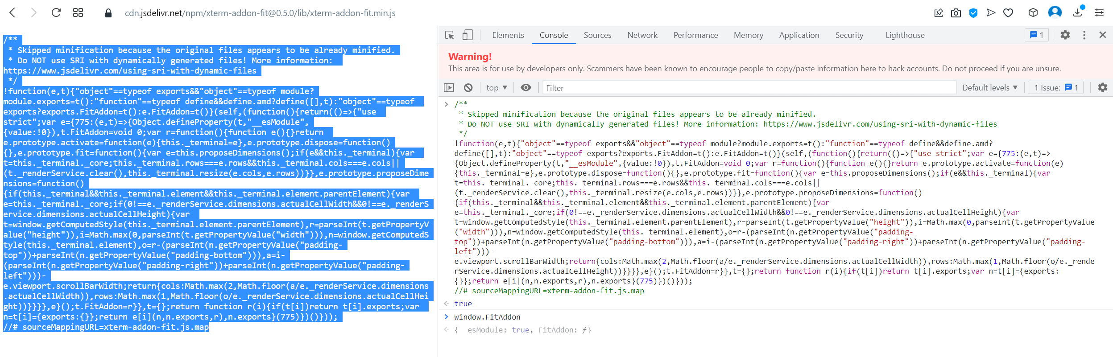Screen dimensions: 1113x357
Task: Open console settings gear beside the Issue counter
Action: [x=1103, y=88]
